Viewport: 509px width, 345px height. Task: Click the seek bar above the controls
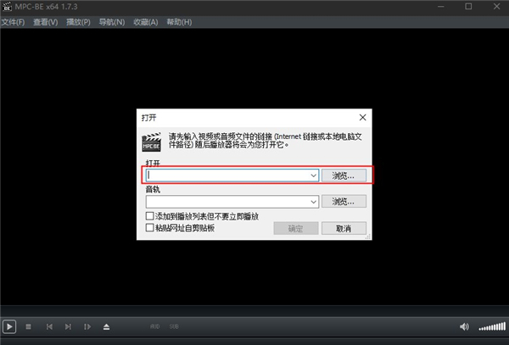255,310
